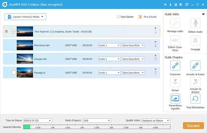Viewport: 207px width, 133px height.
Task: Open the Qualité Vidéo dropdown
Action: click(156, 121)
